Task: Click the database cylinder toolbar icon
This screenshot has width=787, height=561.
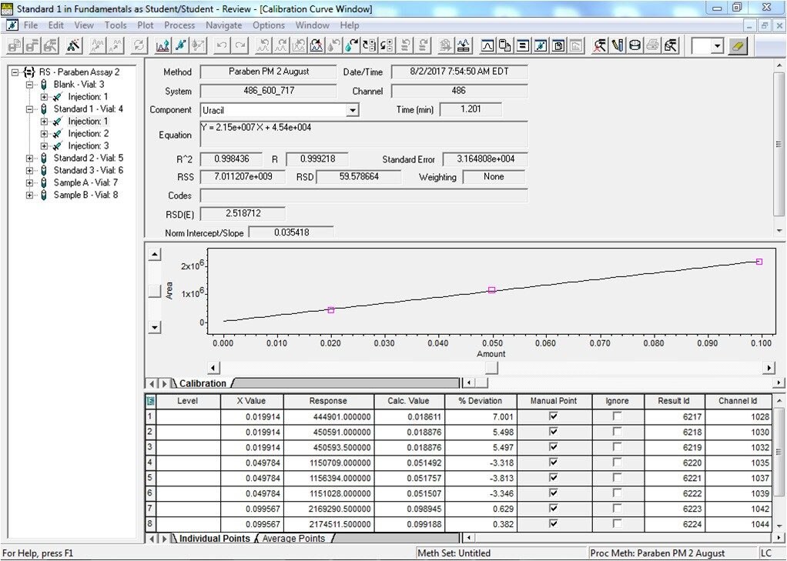Action: (635, 45)
